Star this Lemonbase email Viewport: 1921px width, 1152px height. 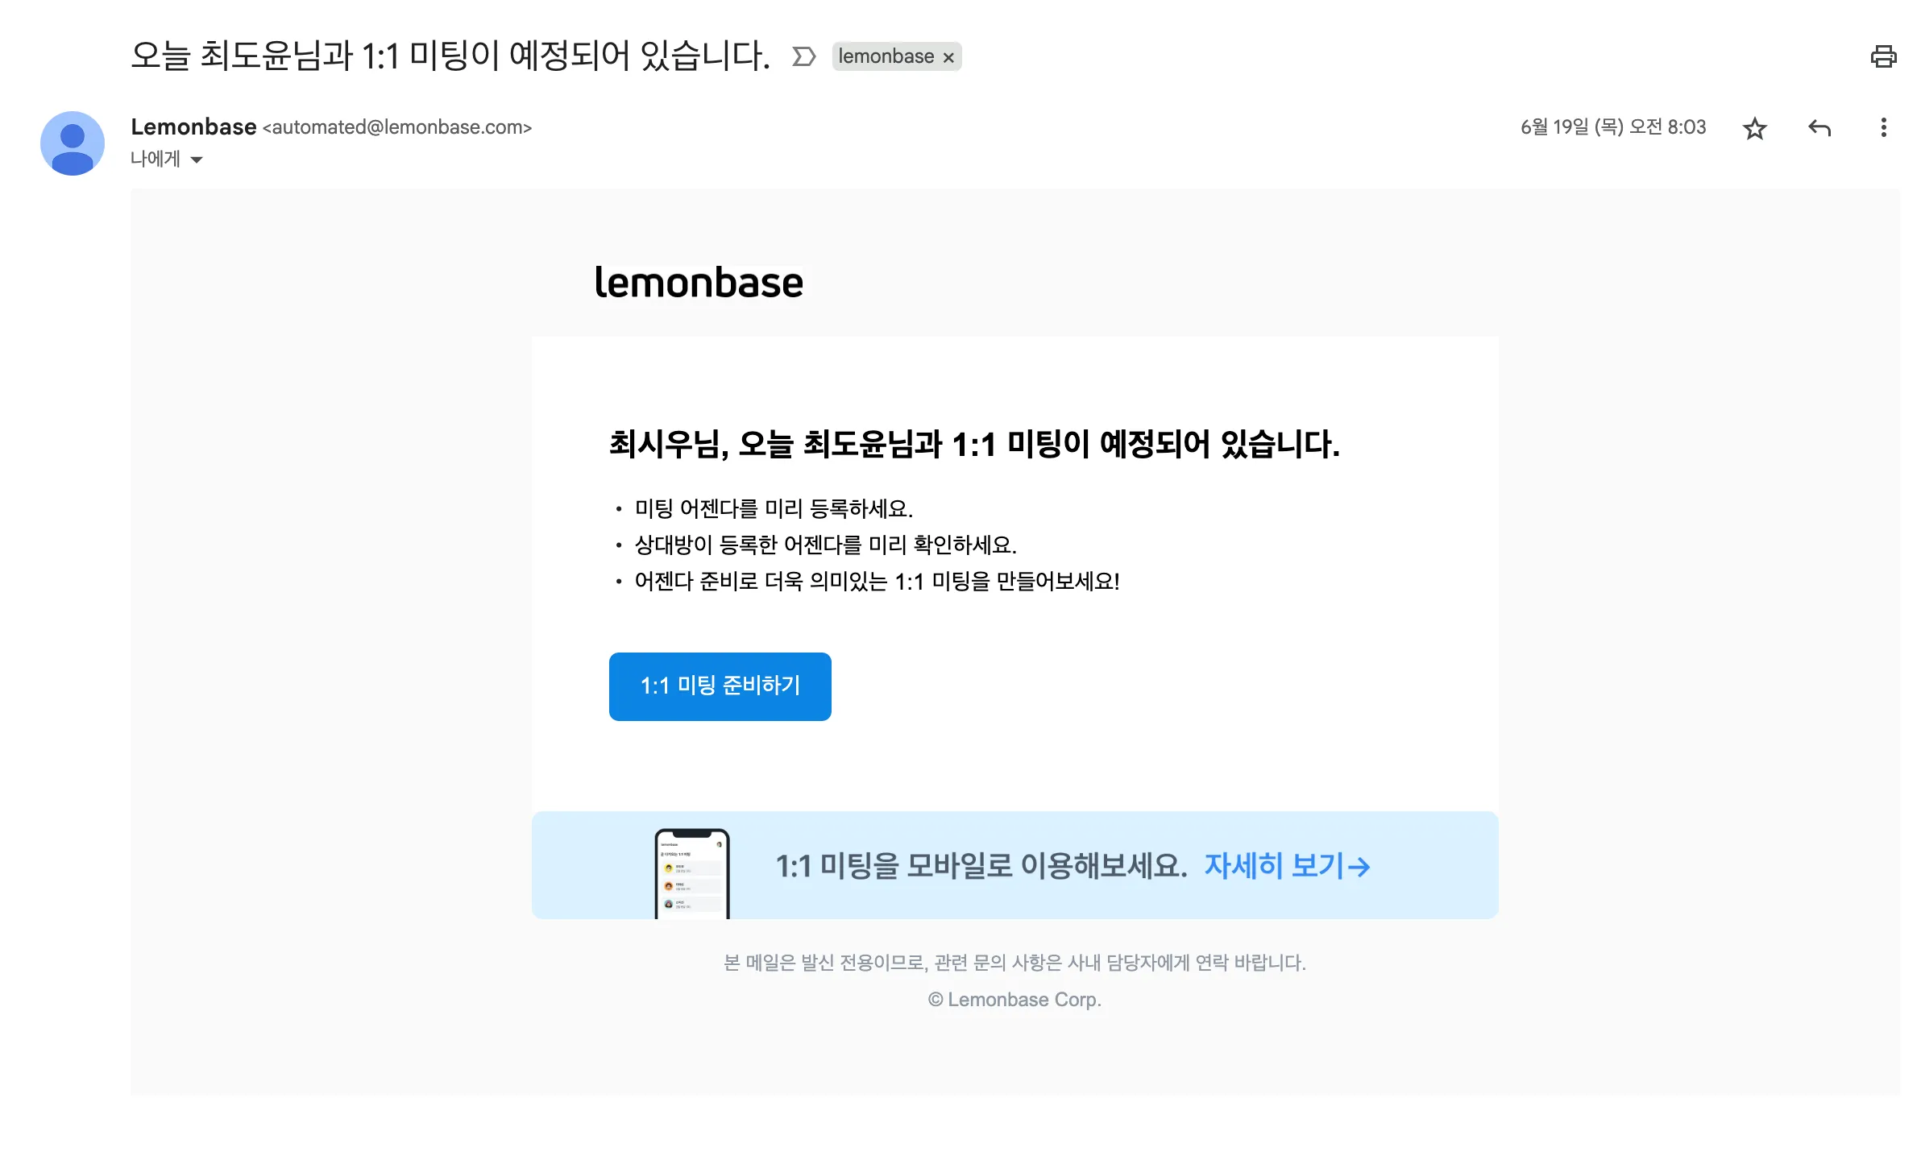pos(1754,128)
